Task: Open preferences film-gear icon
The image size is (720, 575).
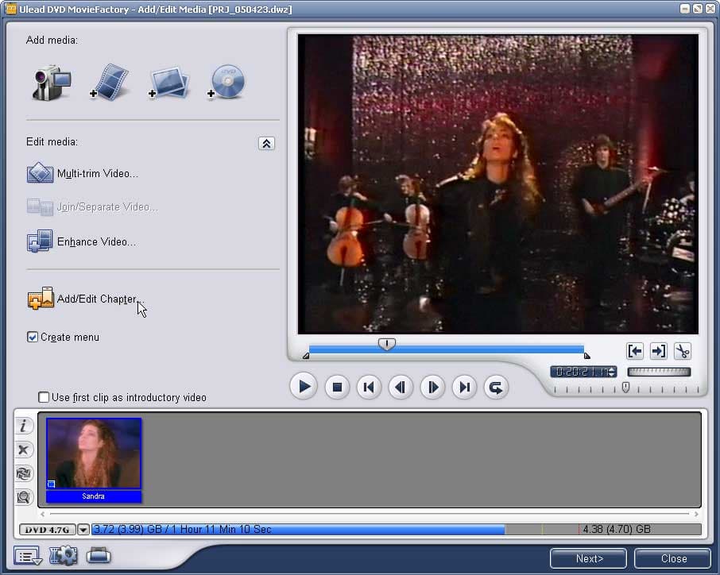Action: (64, 556)
